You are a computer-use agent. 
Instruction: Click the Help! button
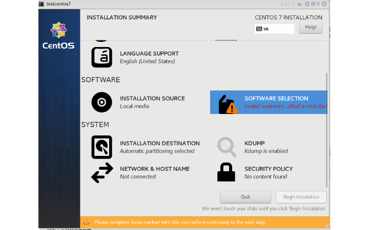(x=311, y=27)
